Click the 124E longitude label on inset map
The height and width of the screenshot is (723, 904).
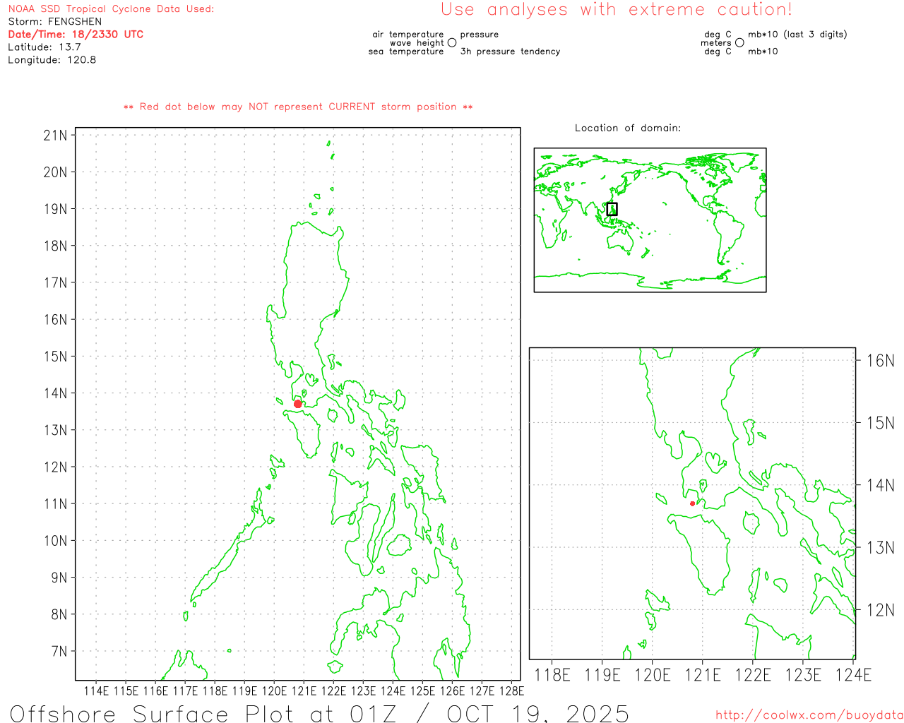click(853, 675)
